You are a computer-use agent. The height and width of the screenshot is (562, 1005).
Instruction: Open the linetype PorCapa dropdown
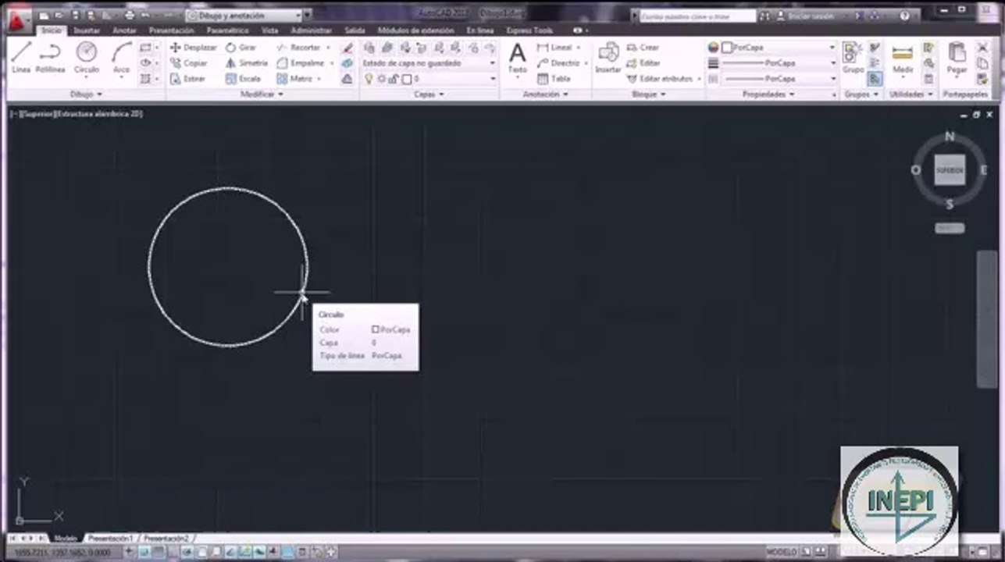(779, 79)
